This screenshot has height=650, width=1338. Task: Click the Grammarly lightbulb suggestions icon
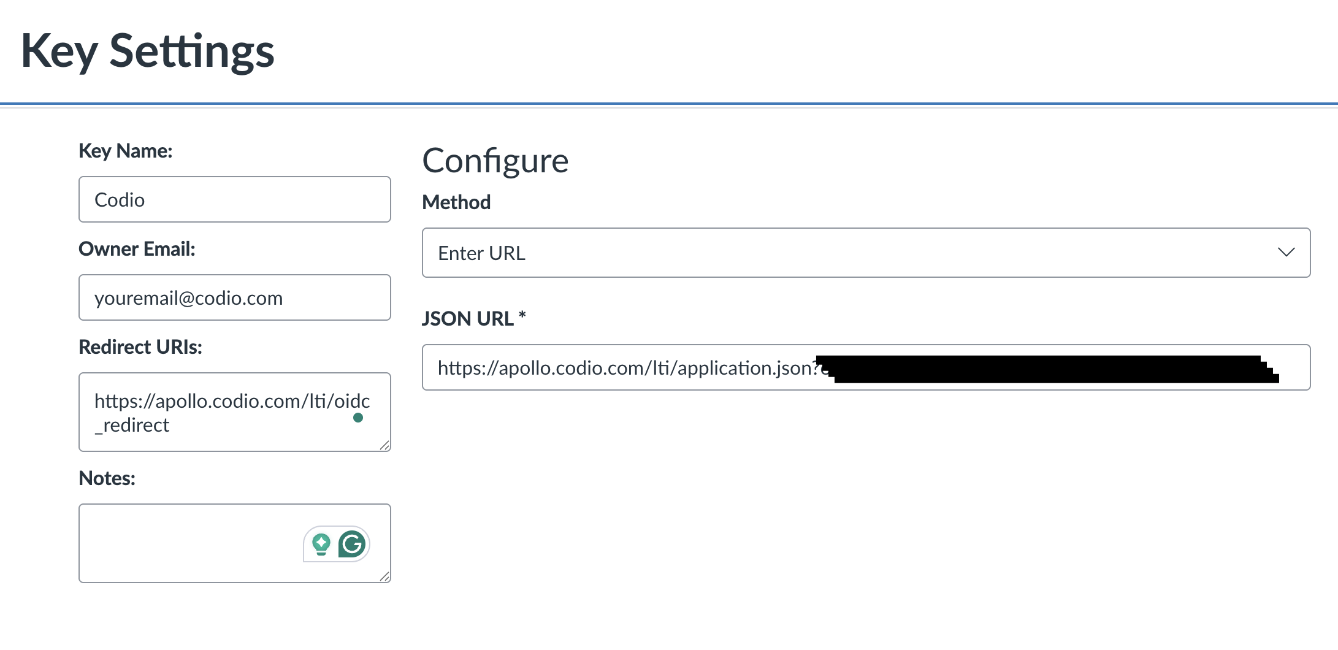(321, 544)
